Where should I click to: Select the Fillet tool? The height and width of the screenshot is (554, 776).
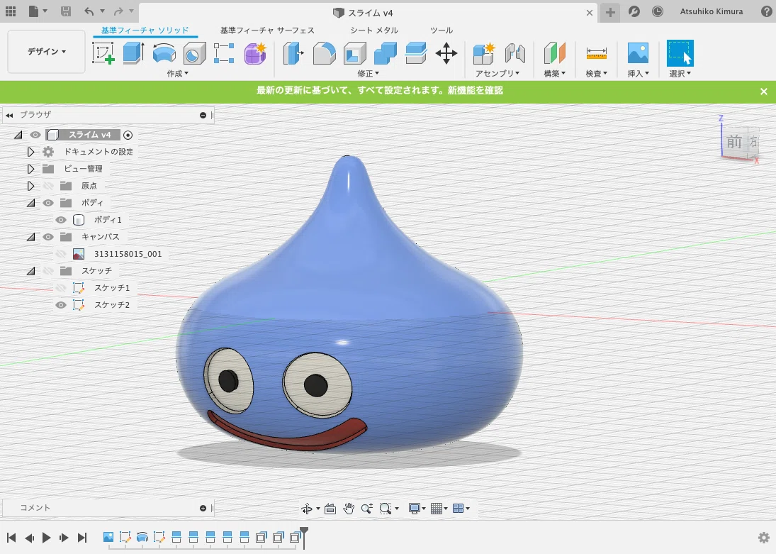tap(324, 53)
